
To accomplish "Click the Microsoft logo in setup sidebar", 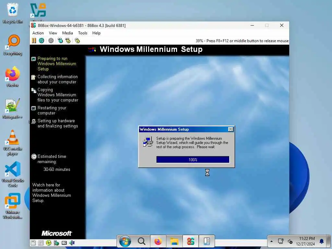I will (56, 233).
